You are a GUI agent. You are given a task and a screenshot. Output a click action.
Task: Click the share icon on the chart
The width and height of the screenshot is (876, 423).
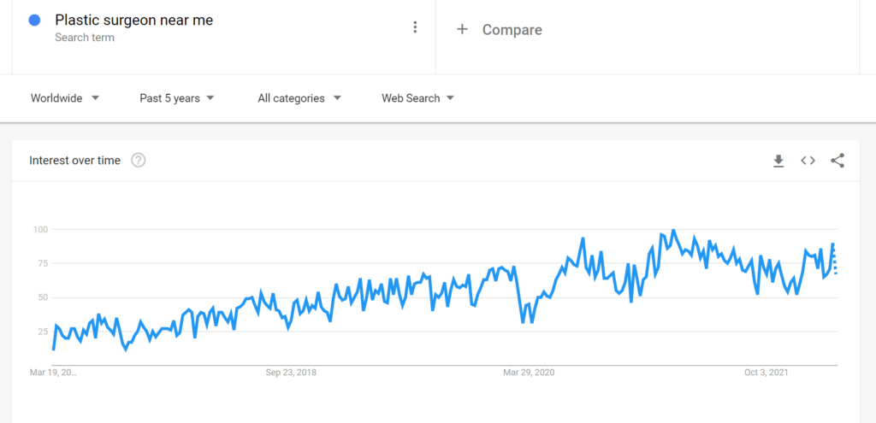click(837, 161)
